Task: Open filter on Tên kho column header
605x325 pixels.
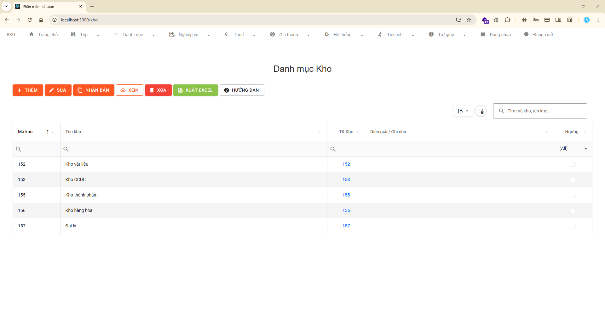Action: point(320,132)
